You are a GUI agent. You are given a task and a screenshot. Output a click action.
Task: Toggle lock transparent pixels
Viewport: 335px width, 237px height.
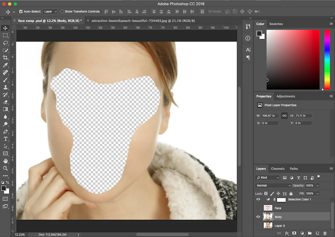pyautogui.click(x=266, y=194)
